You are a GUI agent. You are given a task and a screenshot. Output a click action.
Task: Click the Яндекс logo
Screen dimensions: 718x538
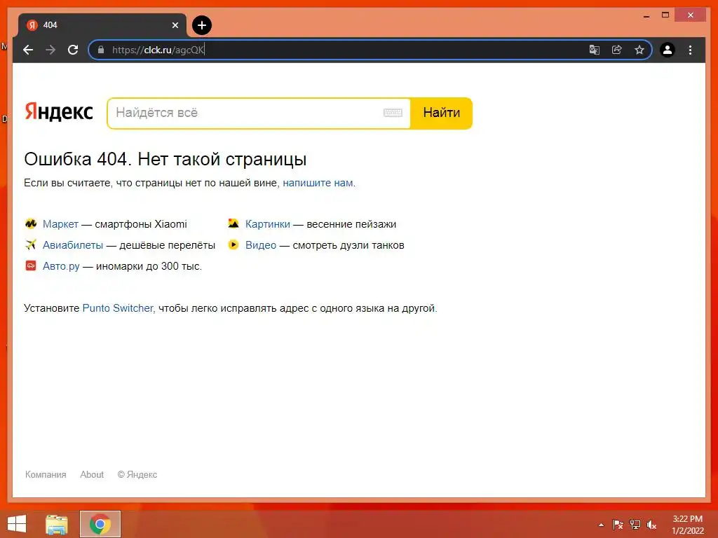(x=59, y=111)
